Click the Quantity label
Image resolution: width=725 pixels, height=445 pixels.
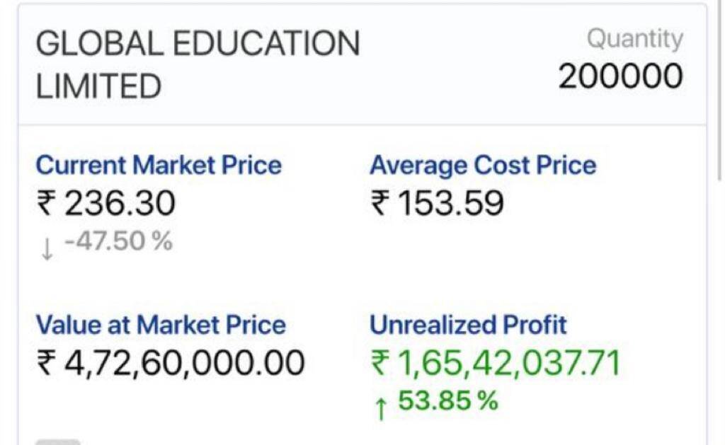(634, 40)
